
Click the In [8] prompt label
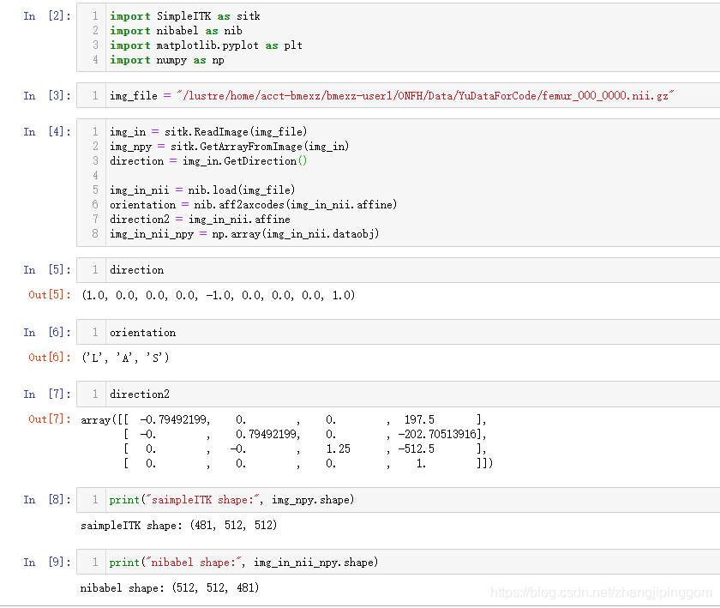click(x=47, y=500)
